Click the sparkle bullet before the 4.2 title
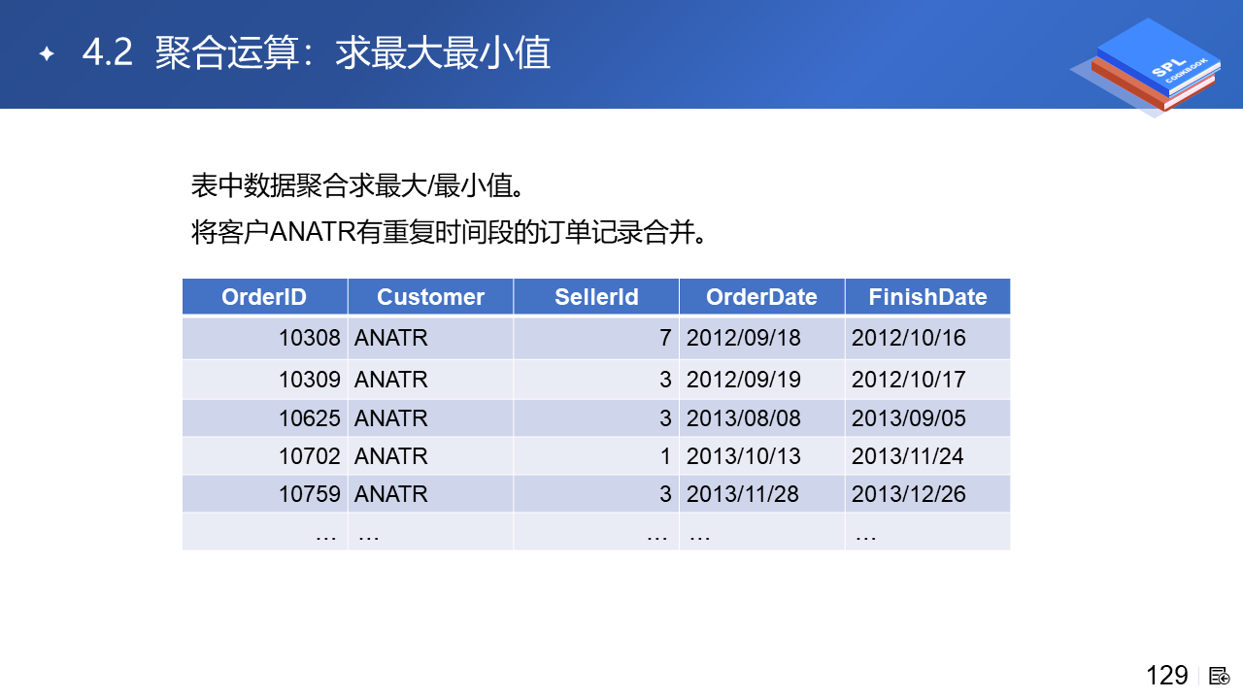The image size is (1243, 699). pyautogui.click(x=46, y=53)
